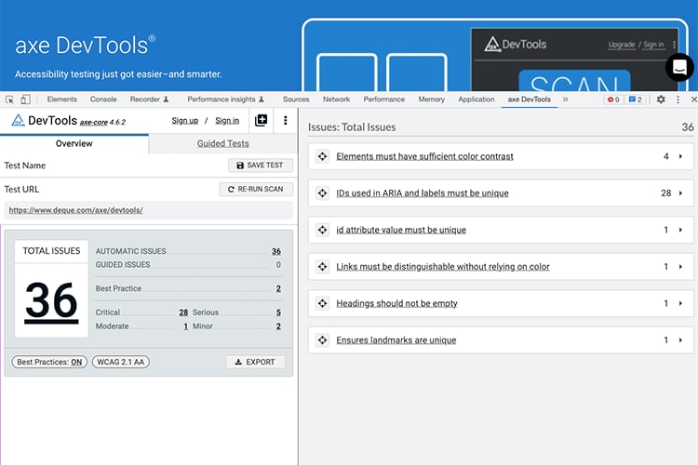Open the Application tab

(477, 100)
